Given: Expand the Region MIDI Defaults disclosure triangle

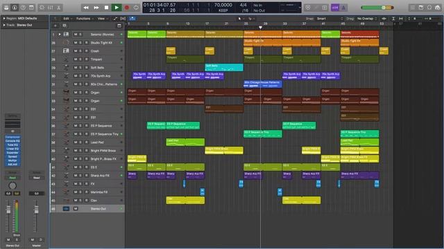Looking at the screenshot, I should [x=4, y=18].
